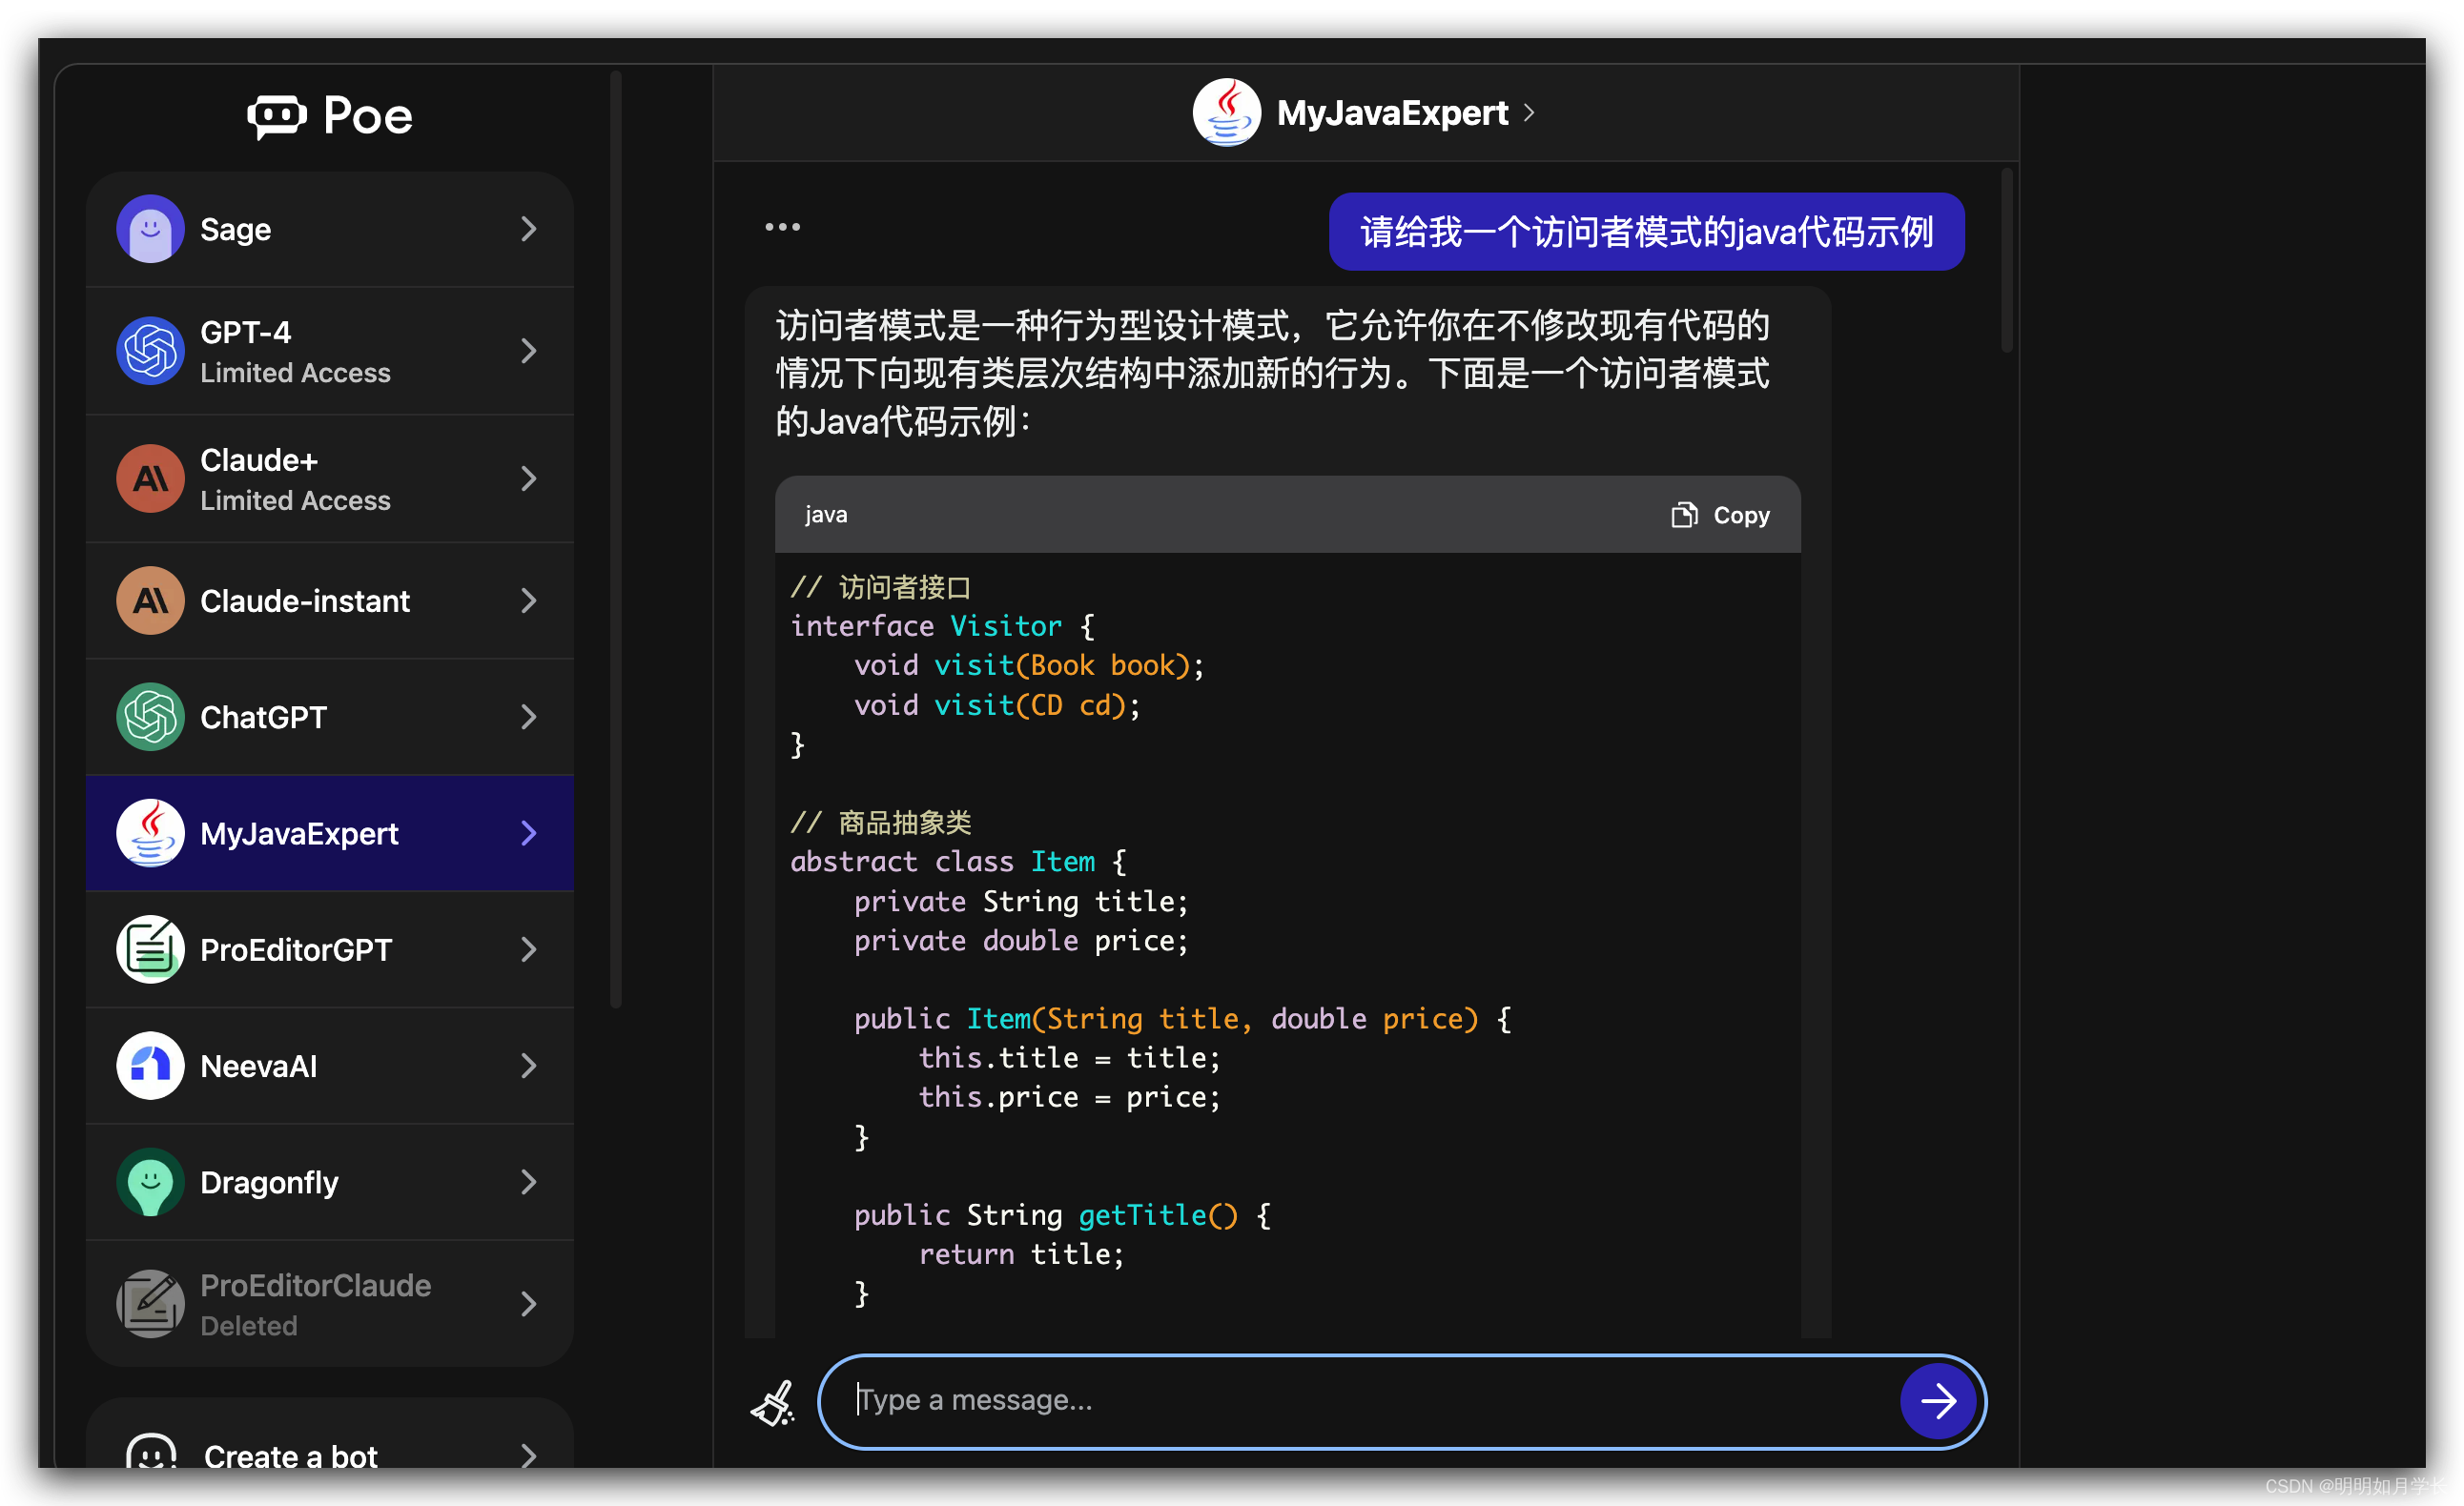Click the Item constructor signature line
2464x1506 pixels.
(1182, 1019)
